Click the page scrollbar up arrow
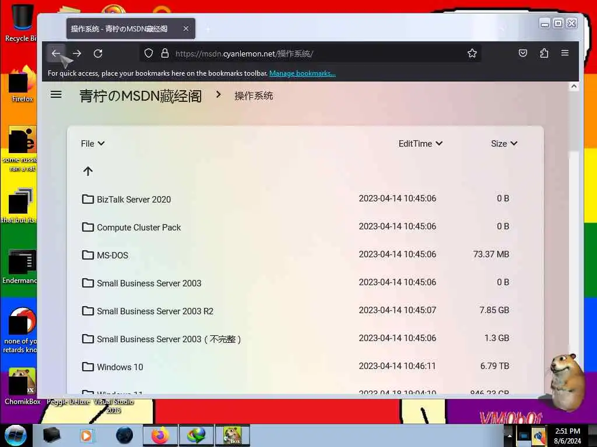The width and height of the screenshot is (597, 447). pyautogui.click(x=574, y=87)
